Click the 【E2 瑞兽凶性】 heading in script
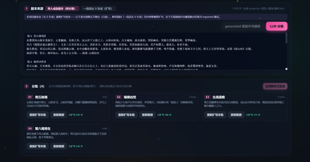The image size is (310, 162). (x=36, y=62)
